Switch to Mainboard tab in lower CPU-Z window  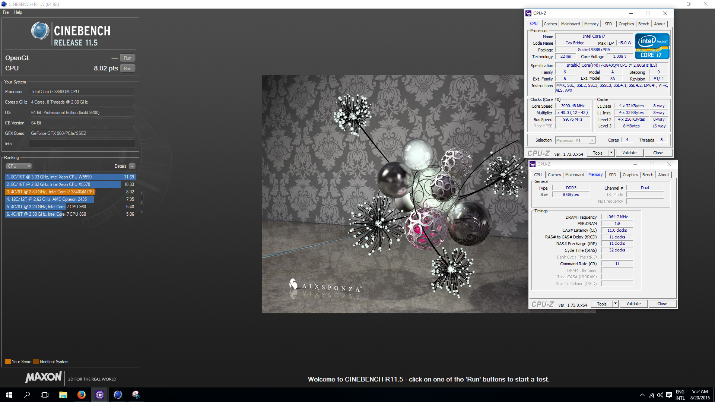575,175
